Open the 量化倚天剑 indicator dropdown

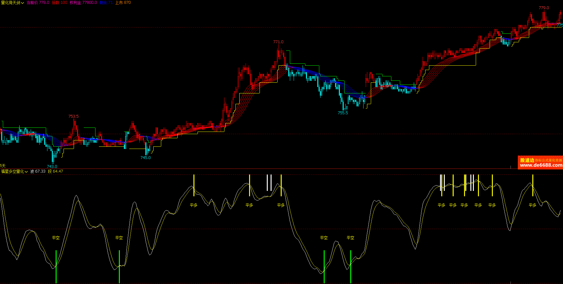tap(13, 3)
